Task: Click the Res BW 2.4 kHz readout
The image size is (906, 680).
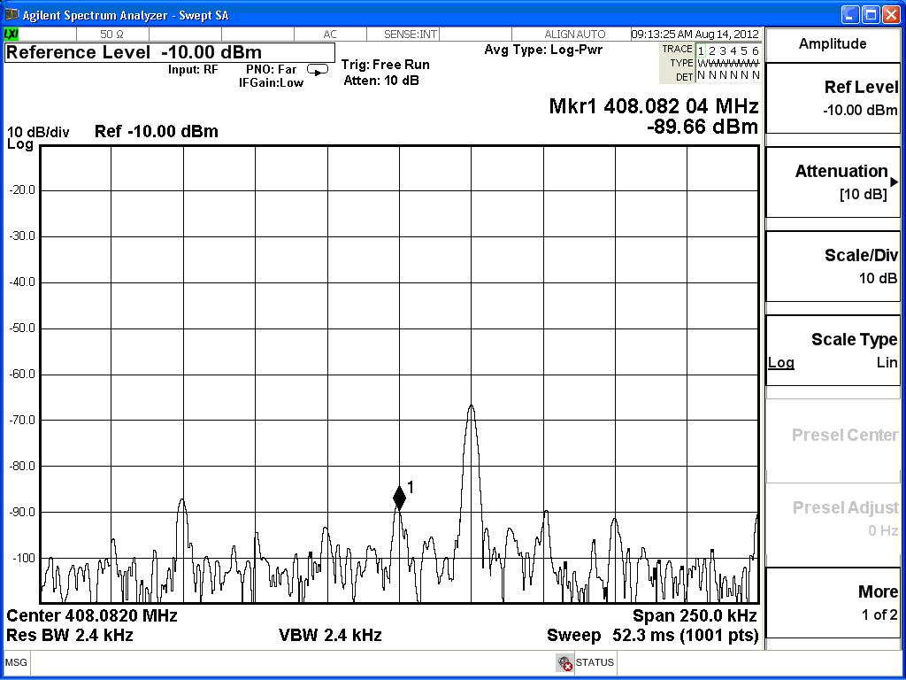Action: click(70, 636)
